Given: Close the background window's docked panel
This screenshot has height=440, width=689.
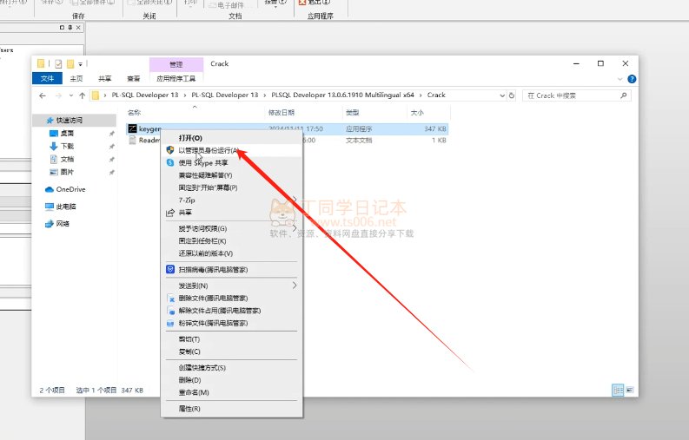Looking at the screenshot, I should (x=78, y=27).
